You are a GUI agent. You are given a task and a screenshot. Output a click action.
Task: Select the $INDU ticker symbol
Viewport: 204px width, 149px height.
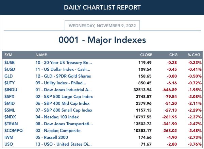click(11, 90)
